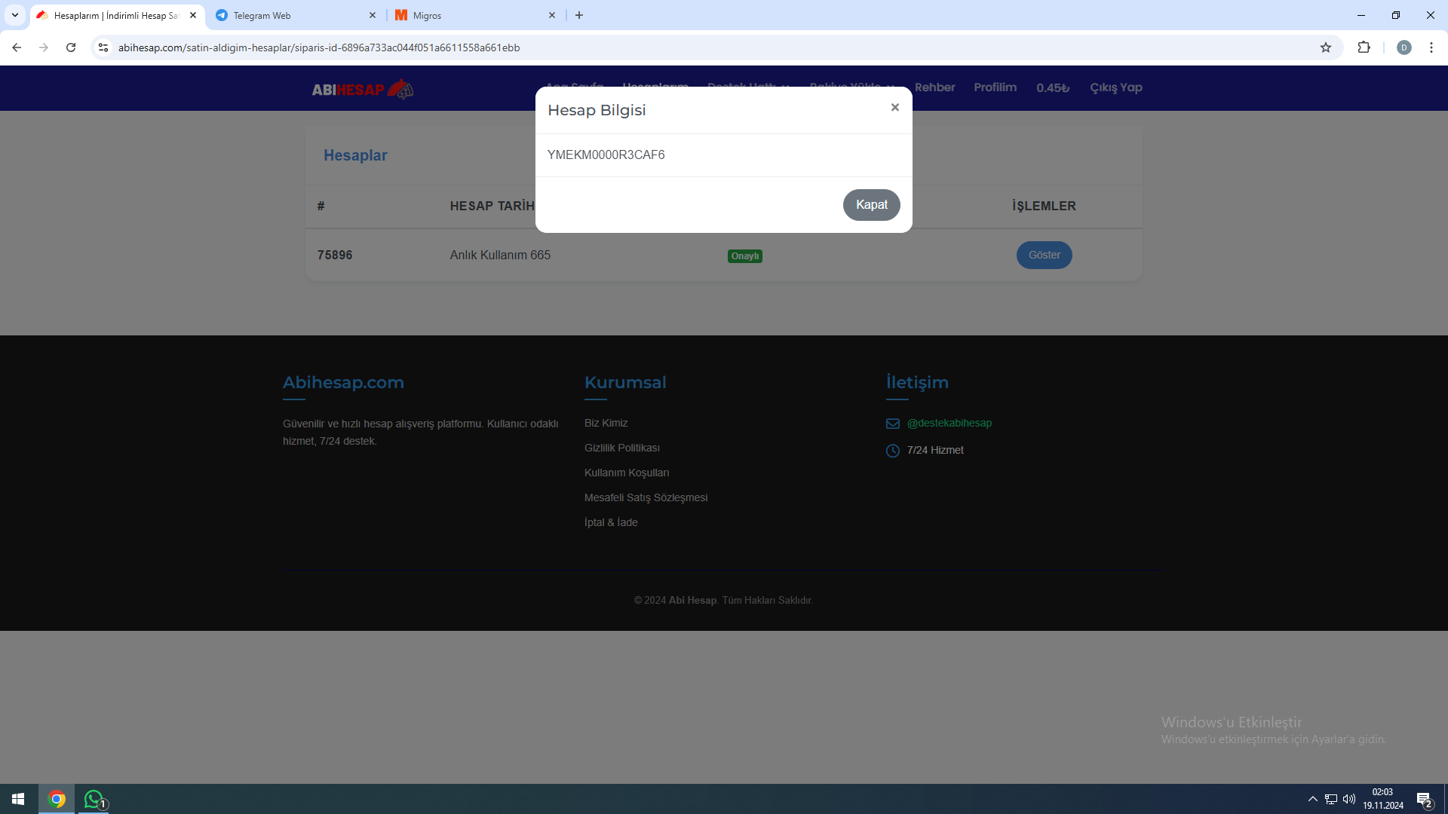1448x814 pixels.
Task: Close the Hesap Bilgisi dialog with X
Action: (894, 108)
